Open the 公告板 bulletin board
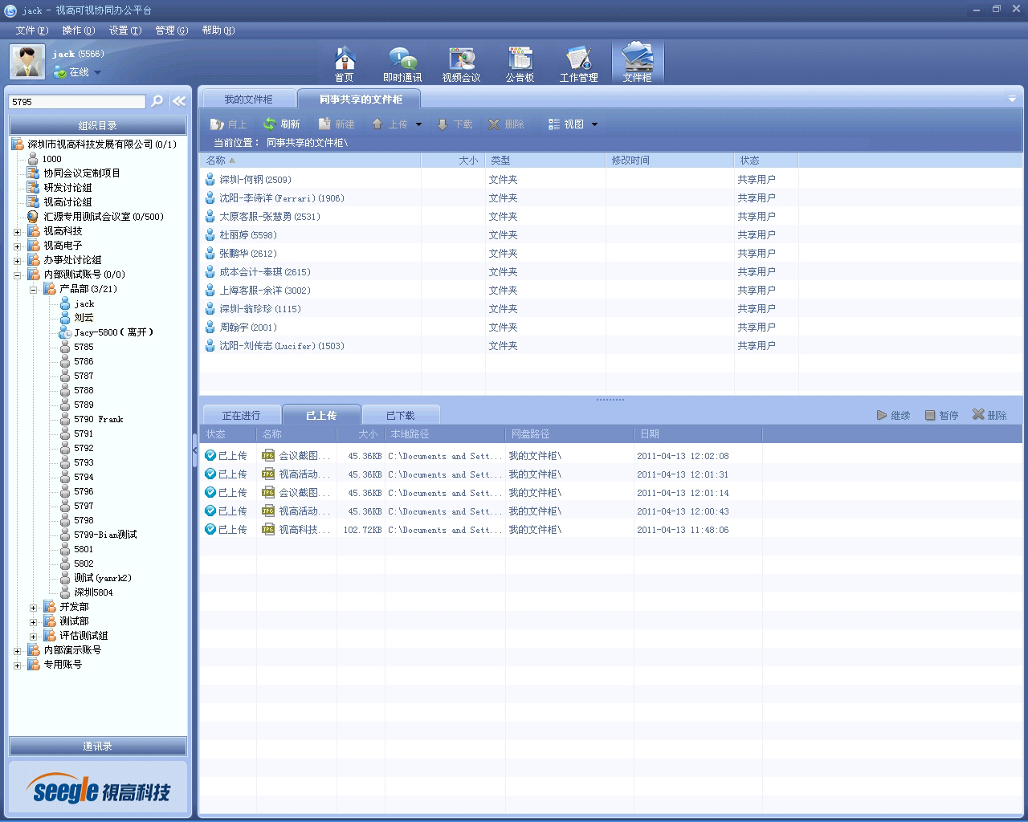1028x822 pixels. pos(520,63)
